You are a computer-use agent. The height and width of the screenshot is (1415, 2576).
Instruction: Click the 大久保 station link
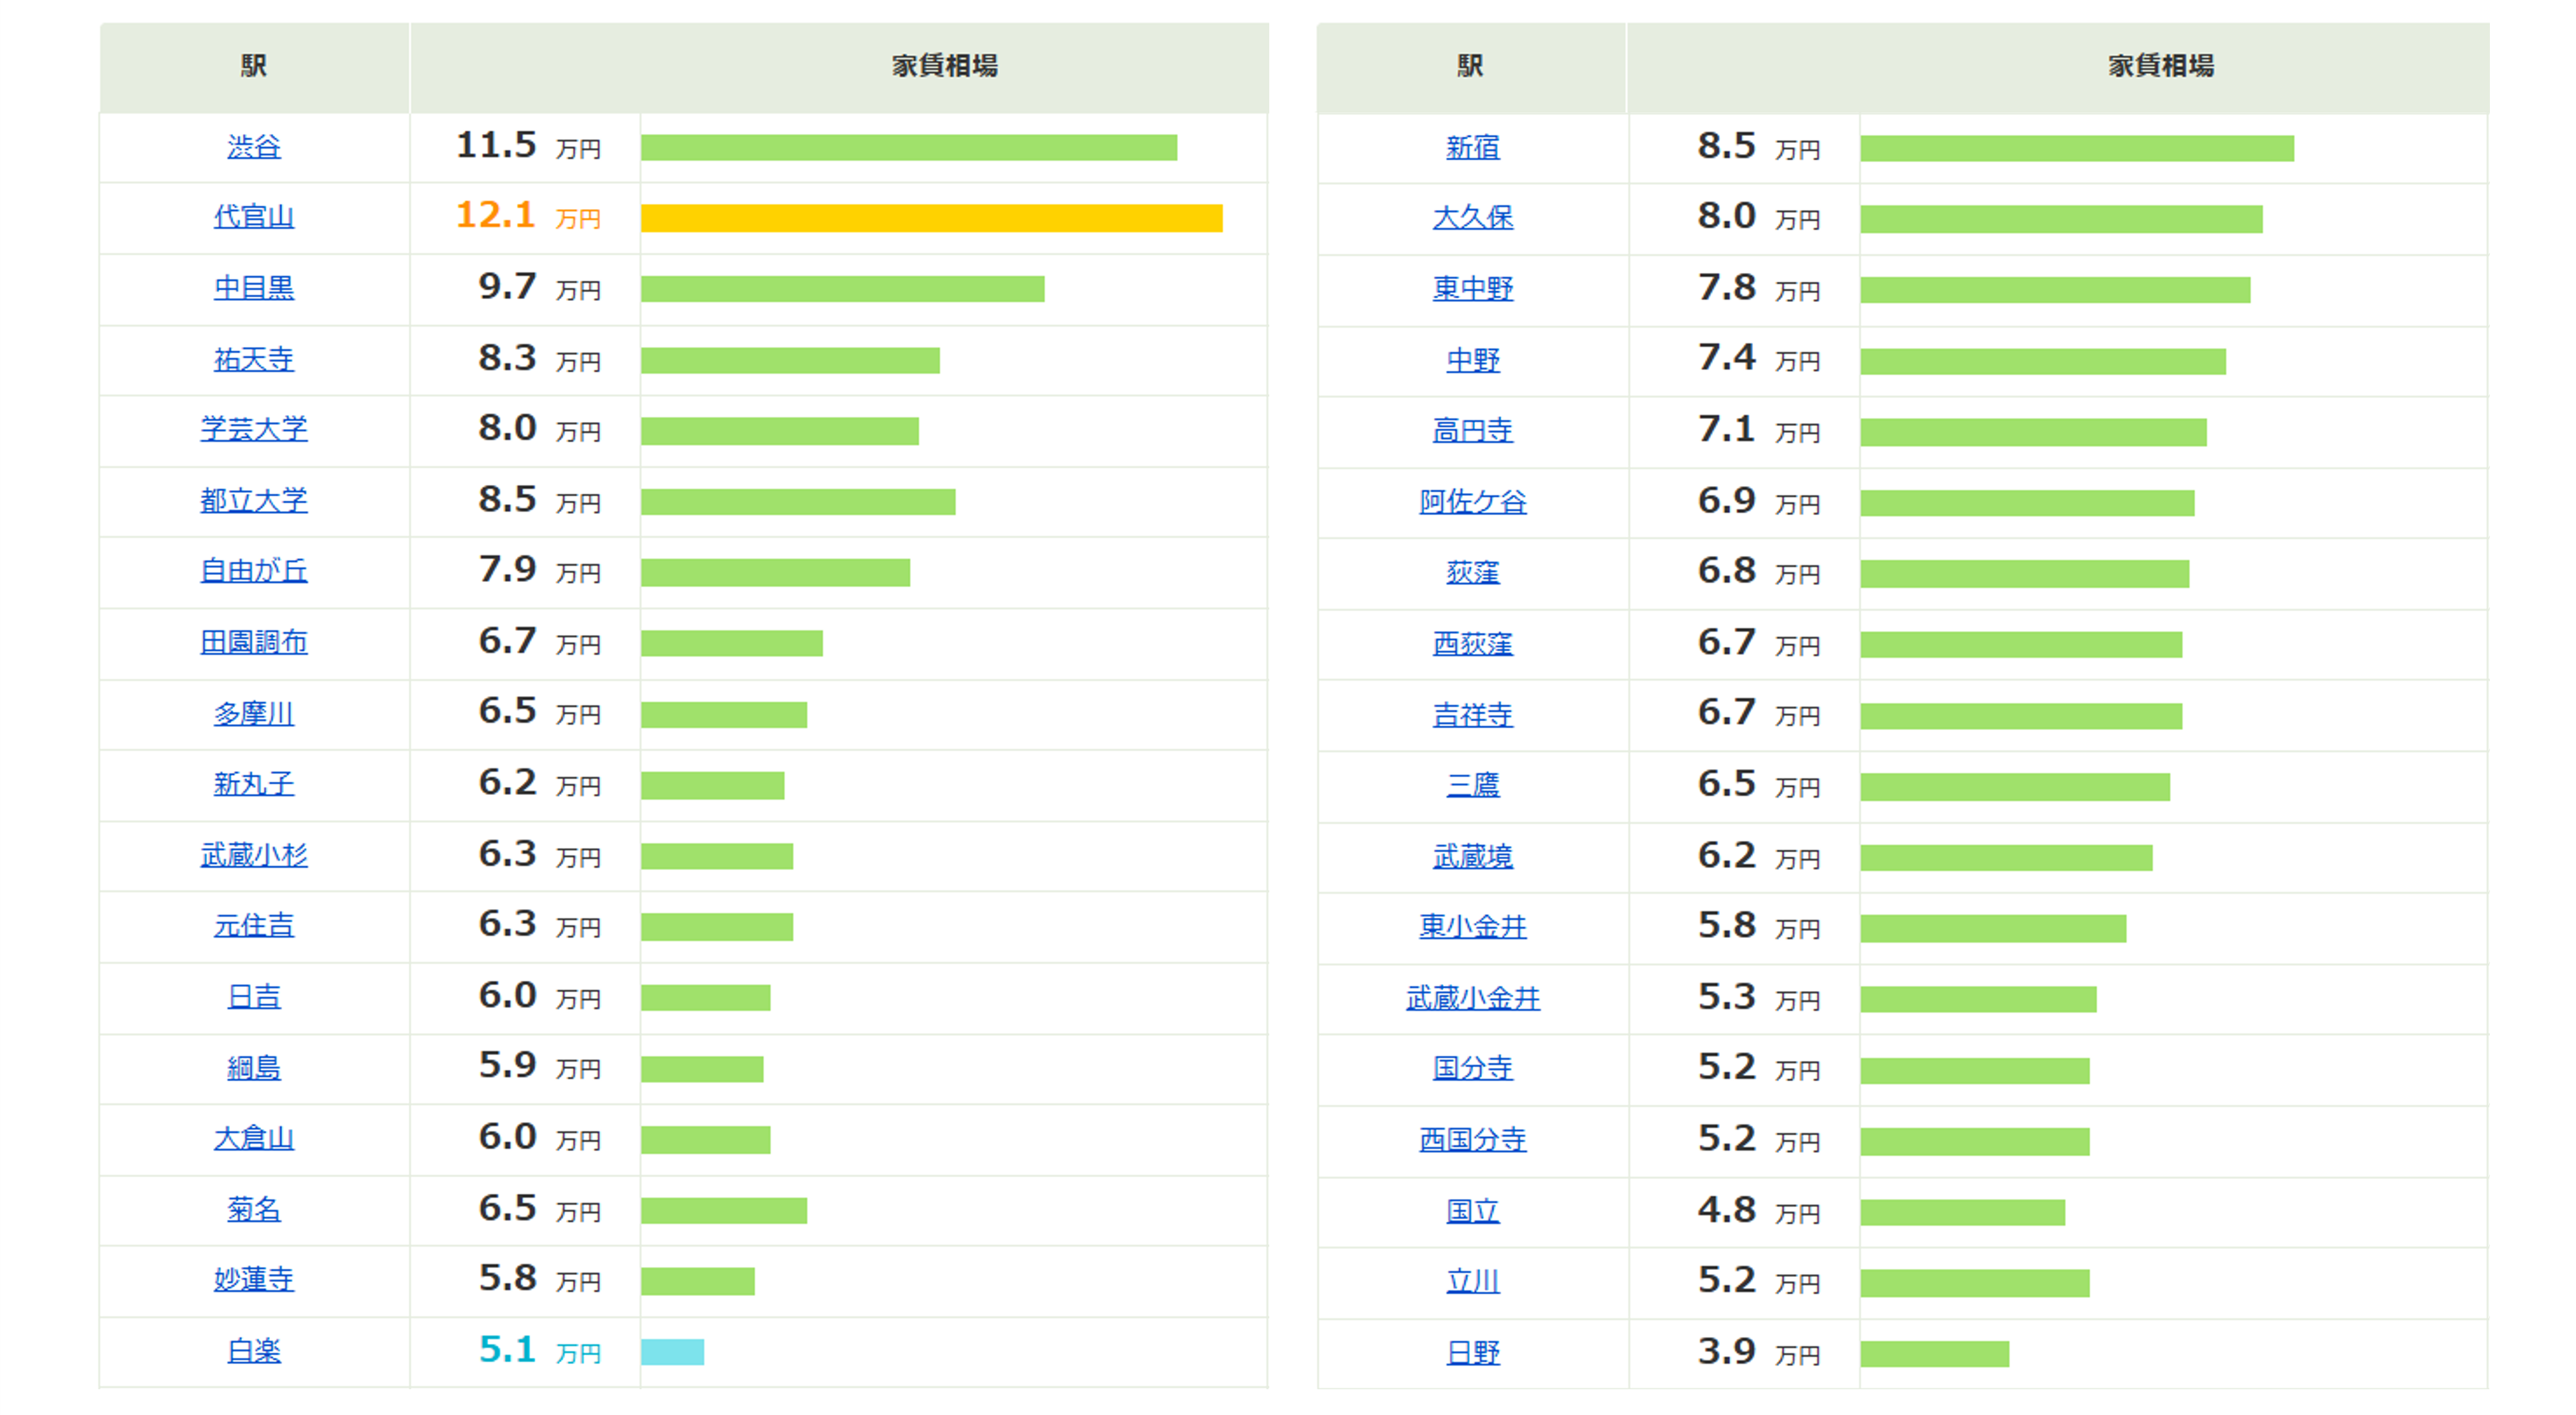point(1473,218)
